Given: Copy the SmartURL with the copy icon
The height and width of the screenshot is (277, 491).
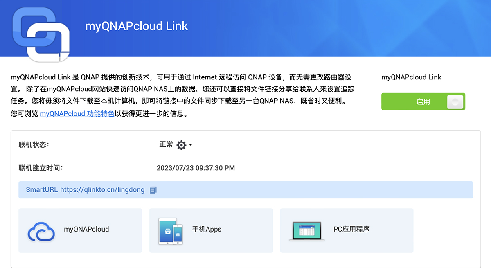Looking at the screenshot, I should 153,190.
